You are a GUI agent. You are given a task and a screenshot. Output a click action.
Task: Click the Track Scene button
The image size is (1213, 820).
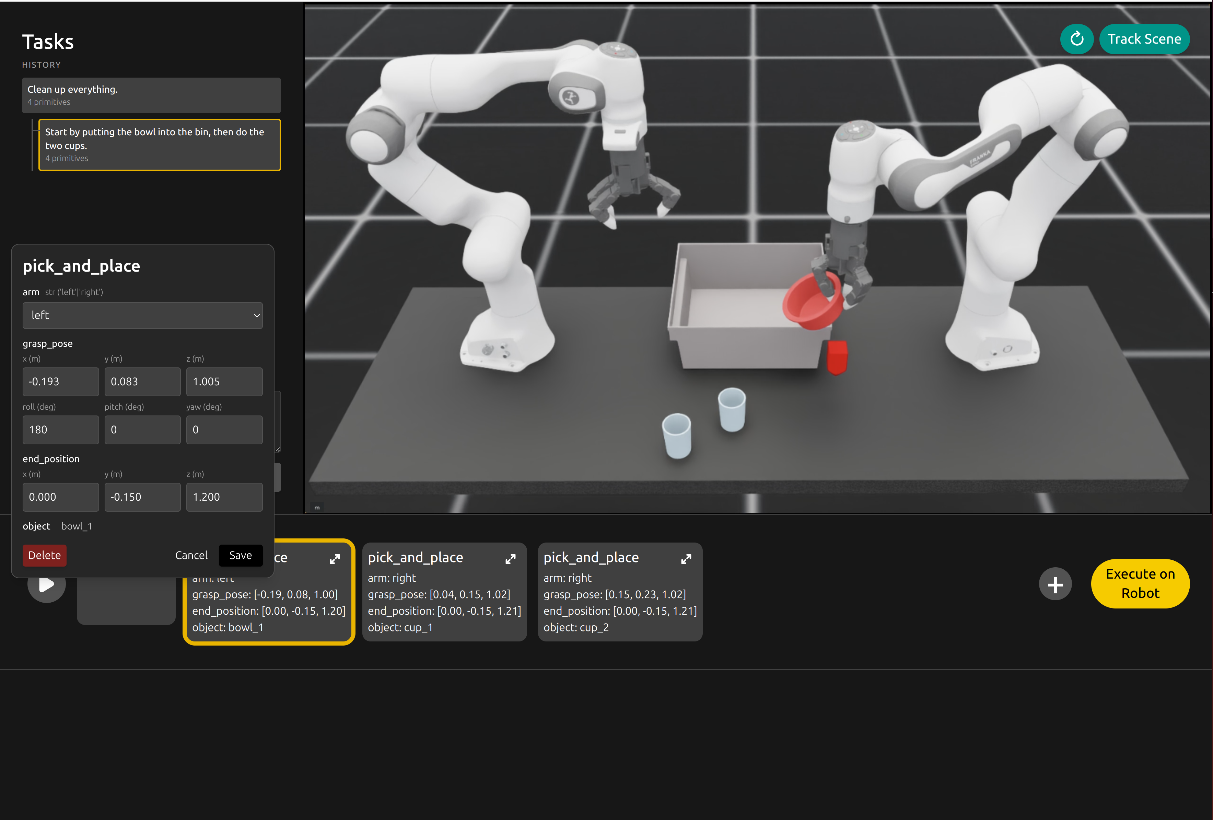[x=1144, y=39]
